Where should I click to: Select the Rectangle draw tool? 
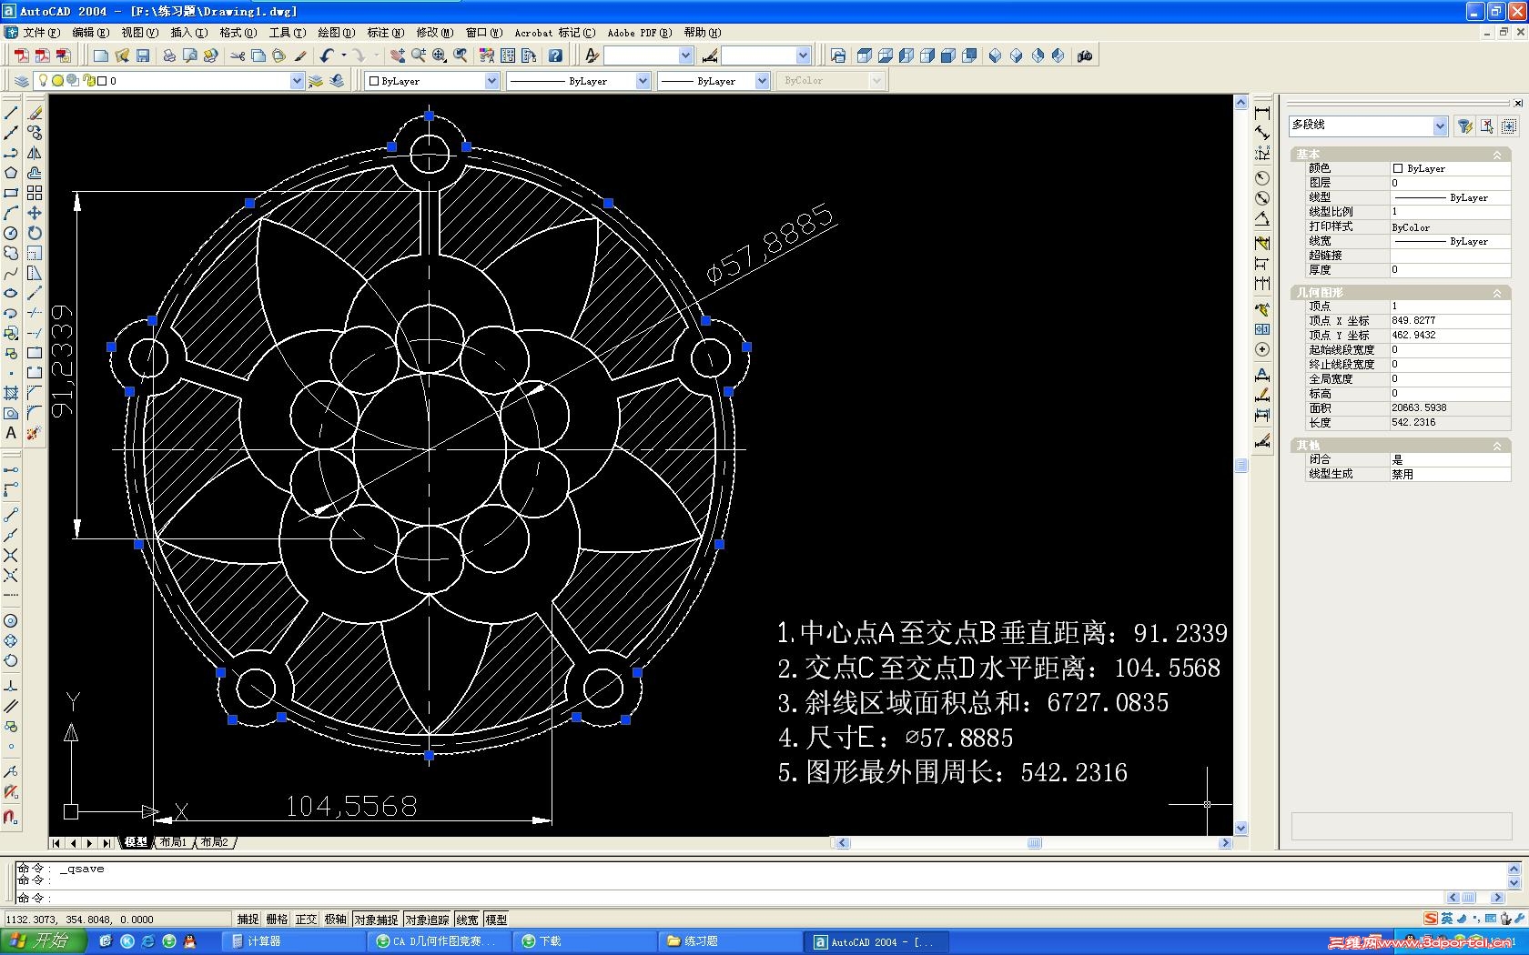(11, 193)
